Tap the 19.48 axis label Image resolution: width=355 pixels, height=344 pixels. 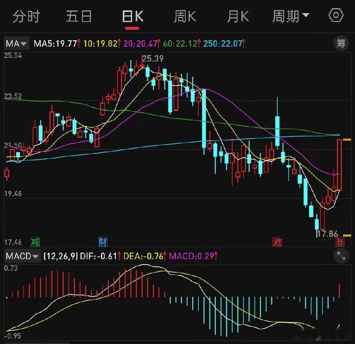pyautogui.click(x=13, y=194)
